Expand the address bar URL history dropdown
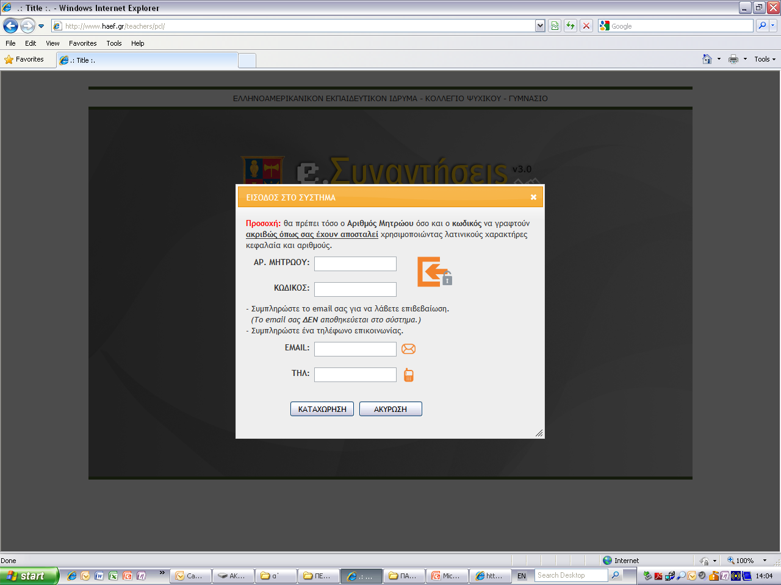 click(x=540, y=26)
